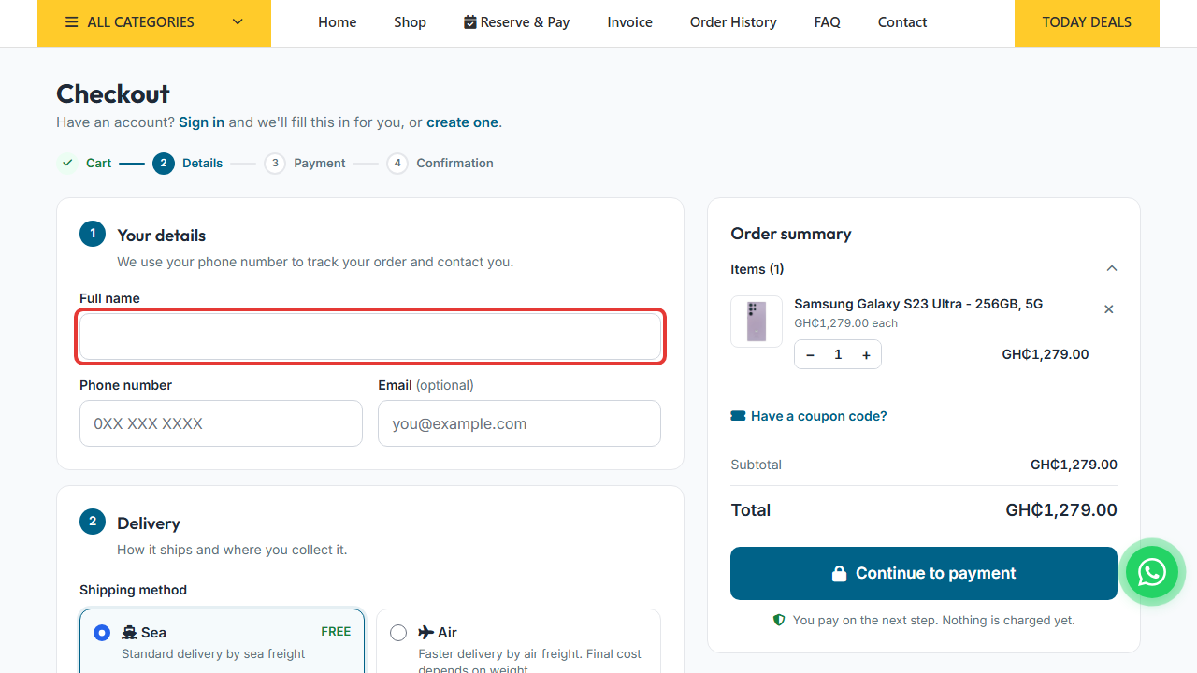View Order History
The image size is (1197, 673).
(733, 22)
